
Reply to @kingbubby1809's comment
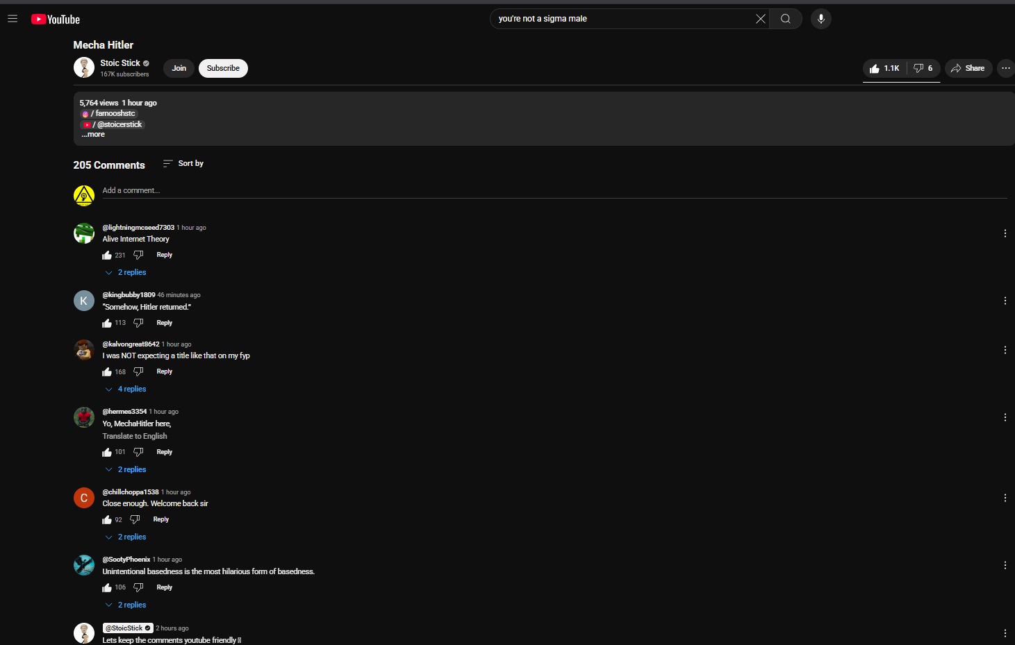(165, 323)
